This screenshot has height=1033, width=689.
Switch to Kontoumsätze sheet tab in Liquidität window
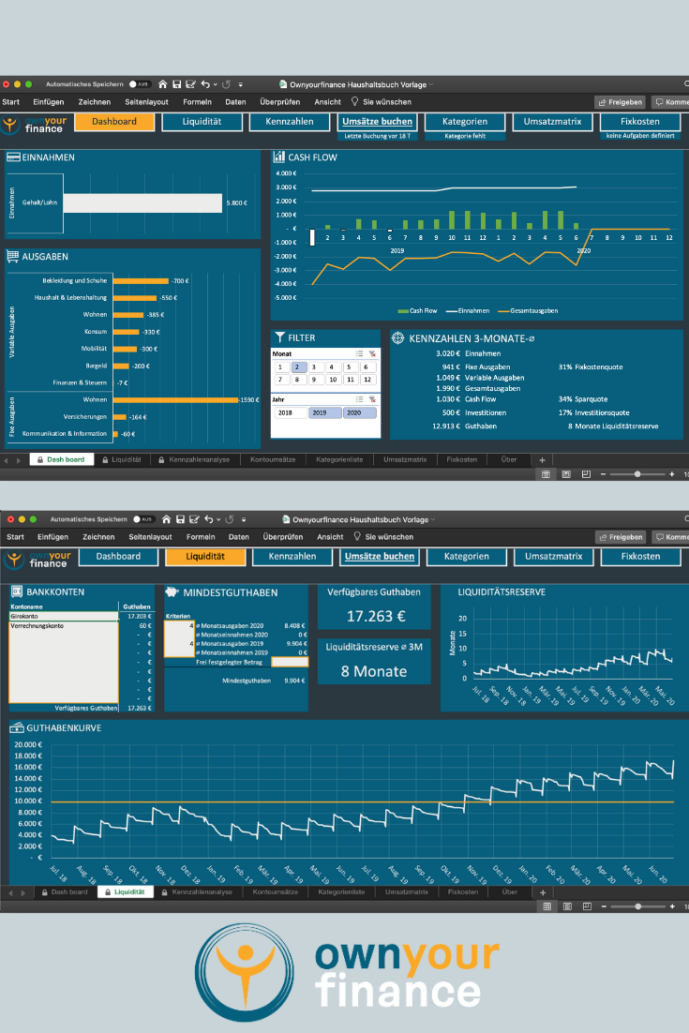click(x=275, y=892)
